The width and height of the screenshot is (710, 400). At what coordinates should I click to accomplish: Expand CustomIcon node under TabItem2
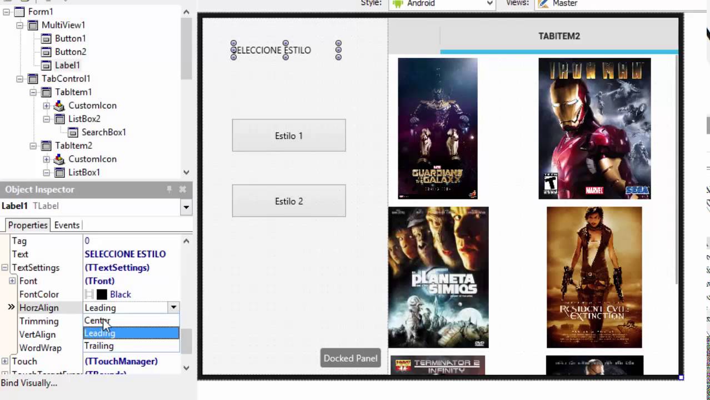coord(46,159)
